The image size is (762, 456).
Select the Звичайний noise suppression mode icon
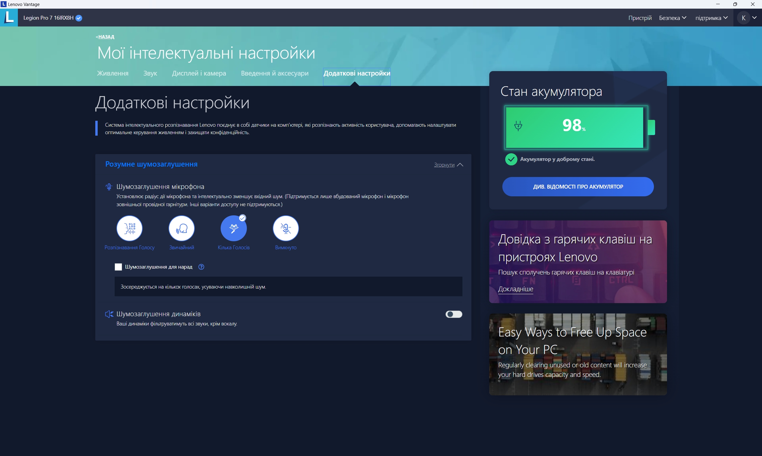pyautogui.click(x=181, y=228)
